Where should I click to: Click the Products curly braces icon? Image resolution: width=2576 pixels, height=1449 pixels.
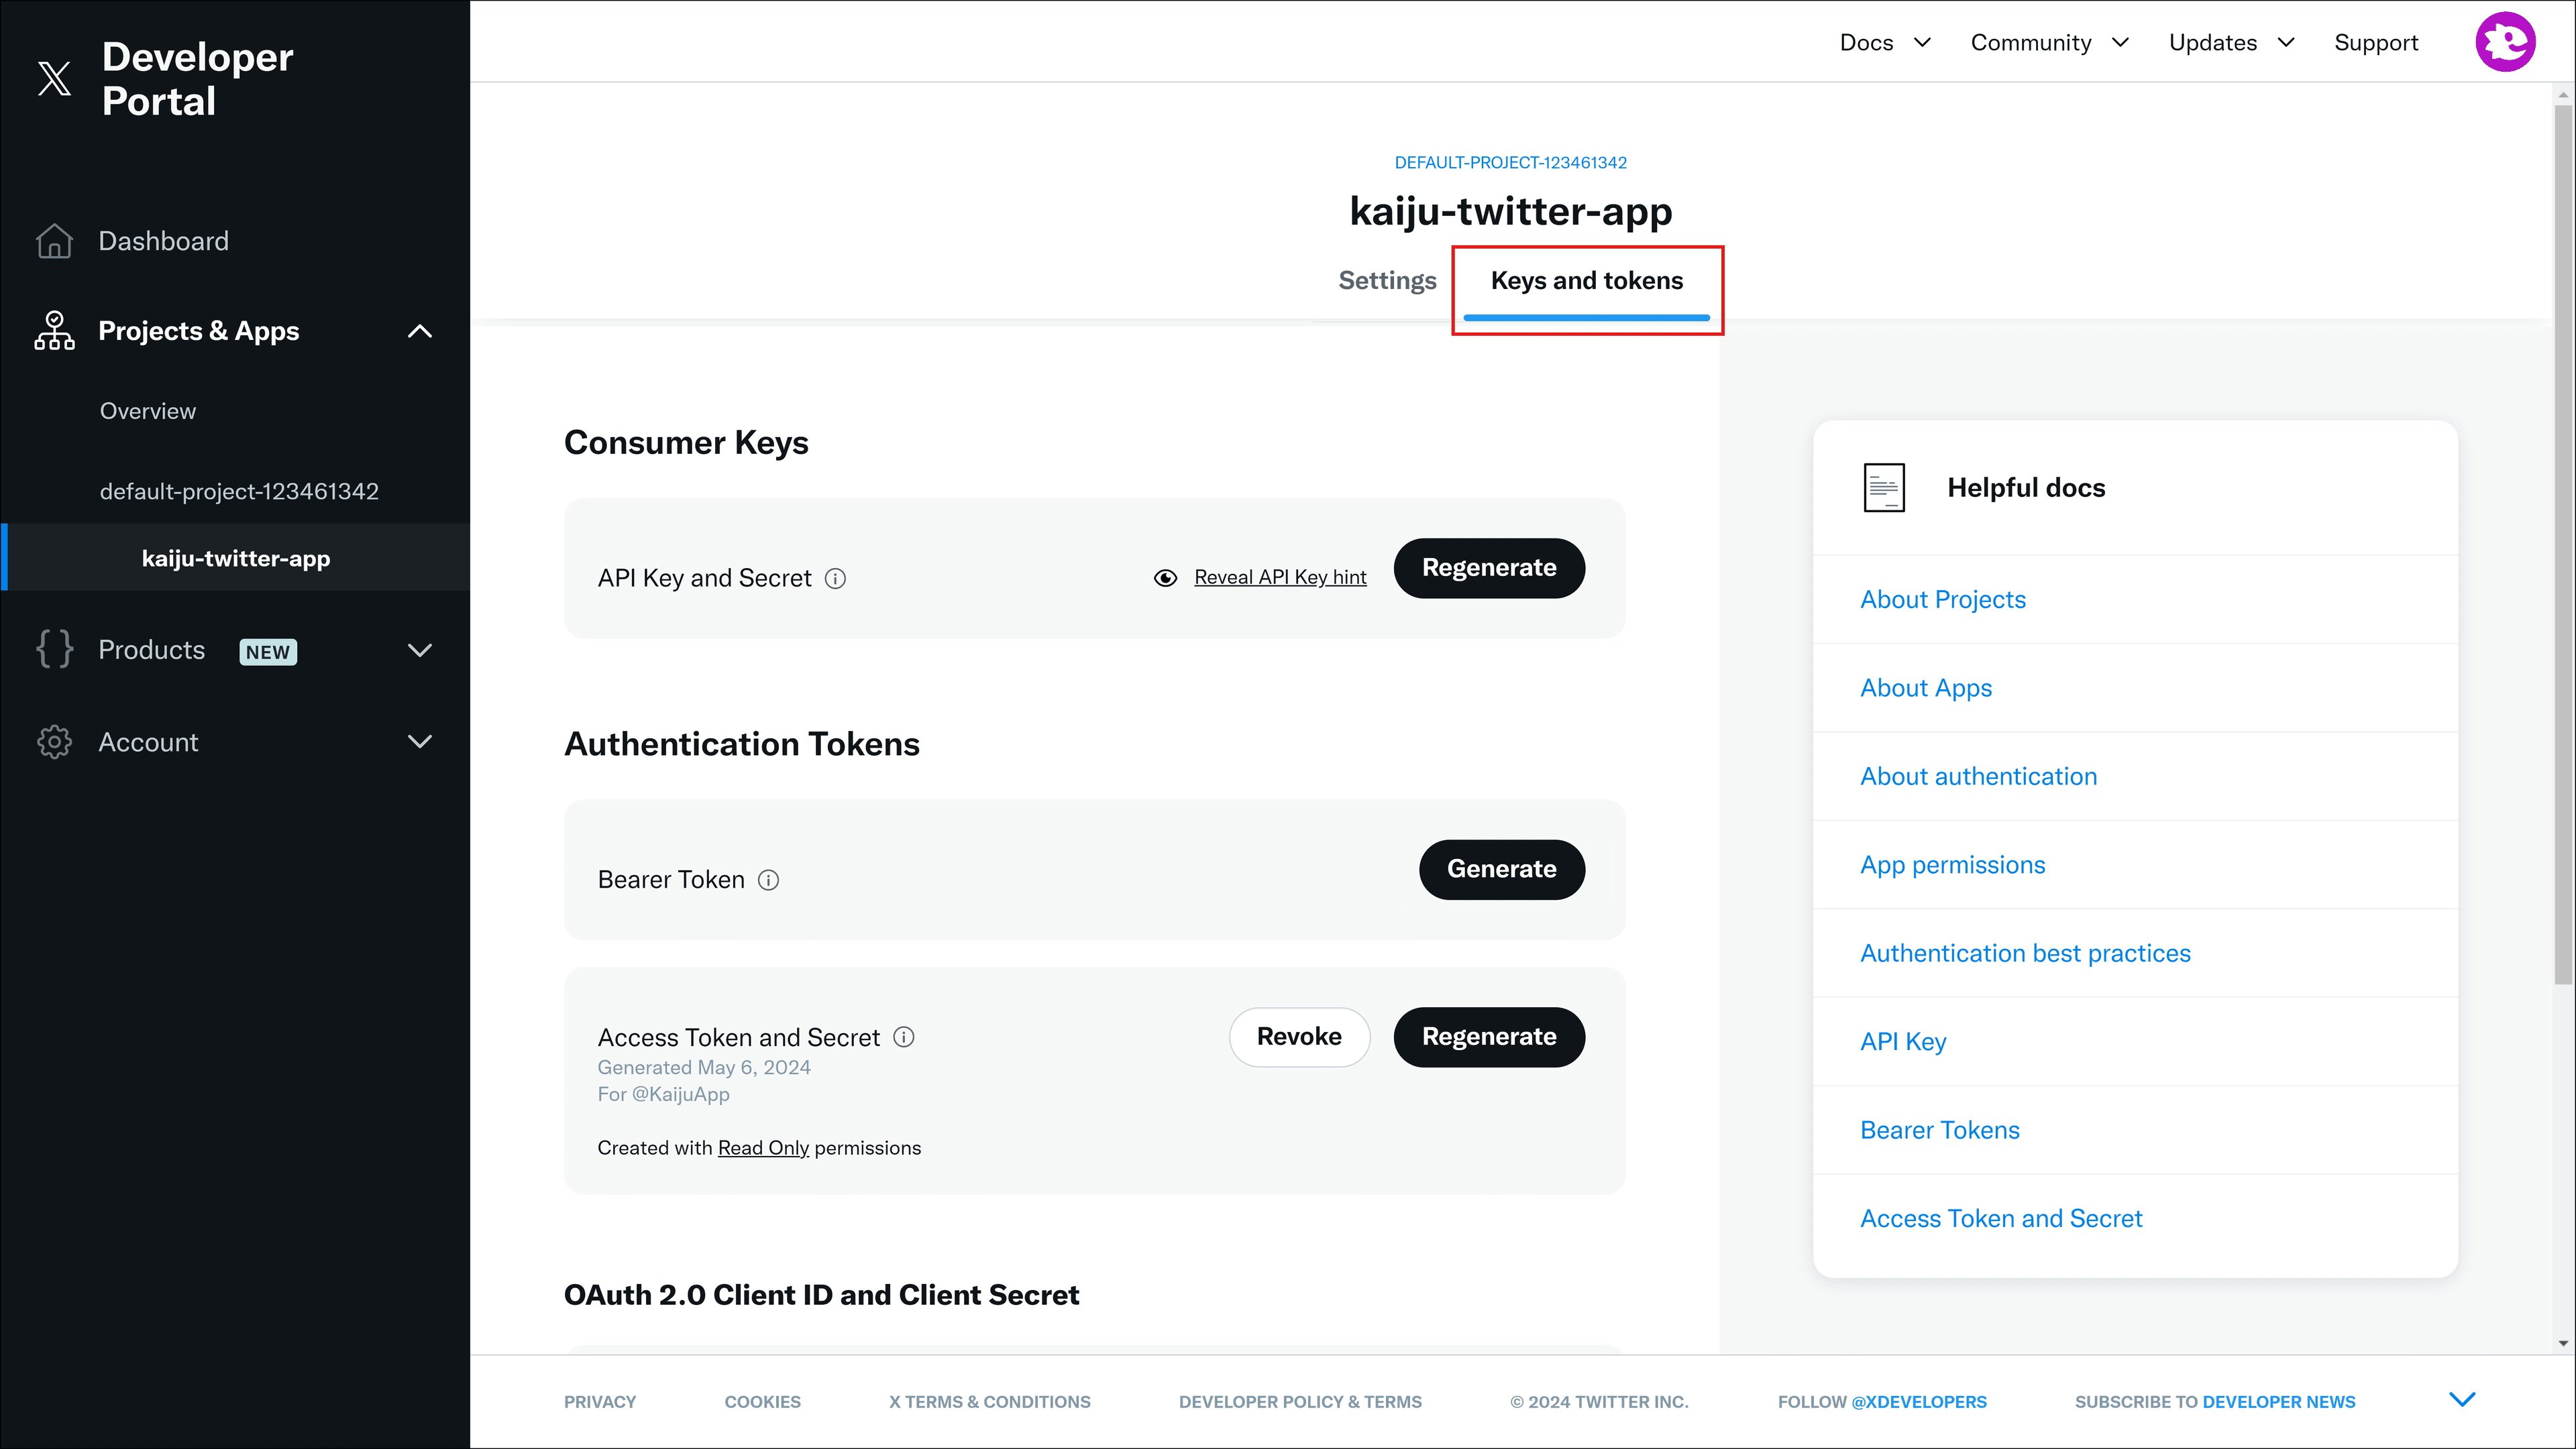[54, 650]
